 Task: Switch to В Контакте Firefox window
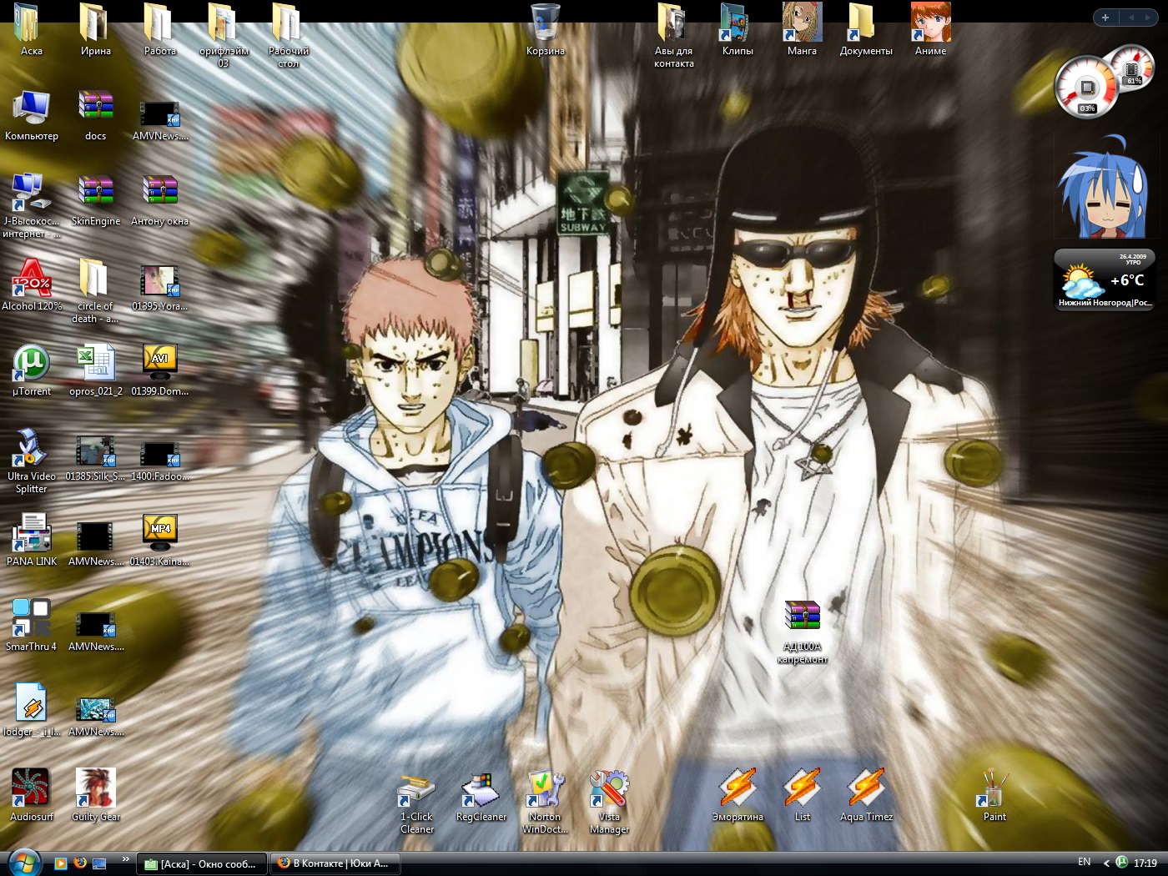point(335,863)
